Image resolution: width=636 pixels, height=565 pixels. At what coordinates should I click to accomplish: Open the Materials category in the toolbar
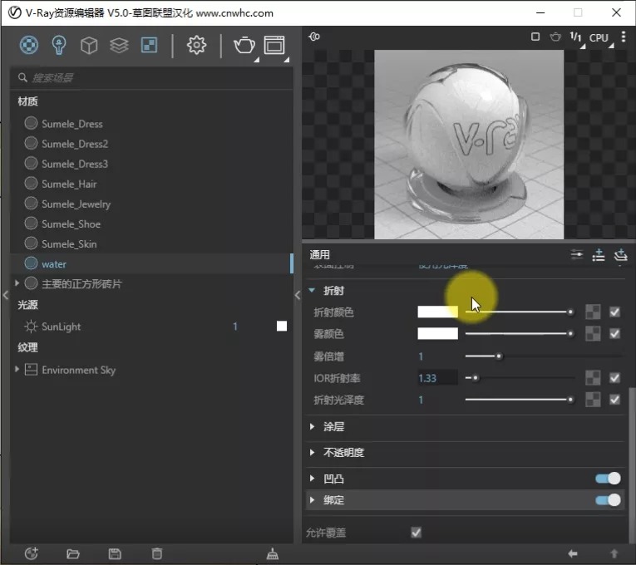pyautogui.click(x=29, y=45)
